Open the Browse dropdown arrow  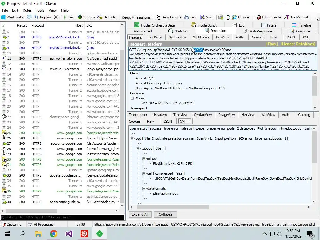click(254, 17)
